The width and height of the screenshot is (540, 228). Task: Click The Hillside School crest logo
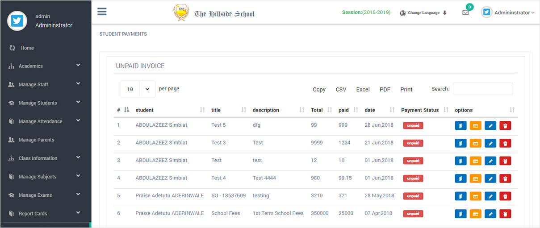point(181,13)
